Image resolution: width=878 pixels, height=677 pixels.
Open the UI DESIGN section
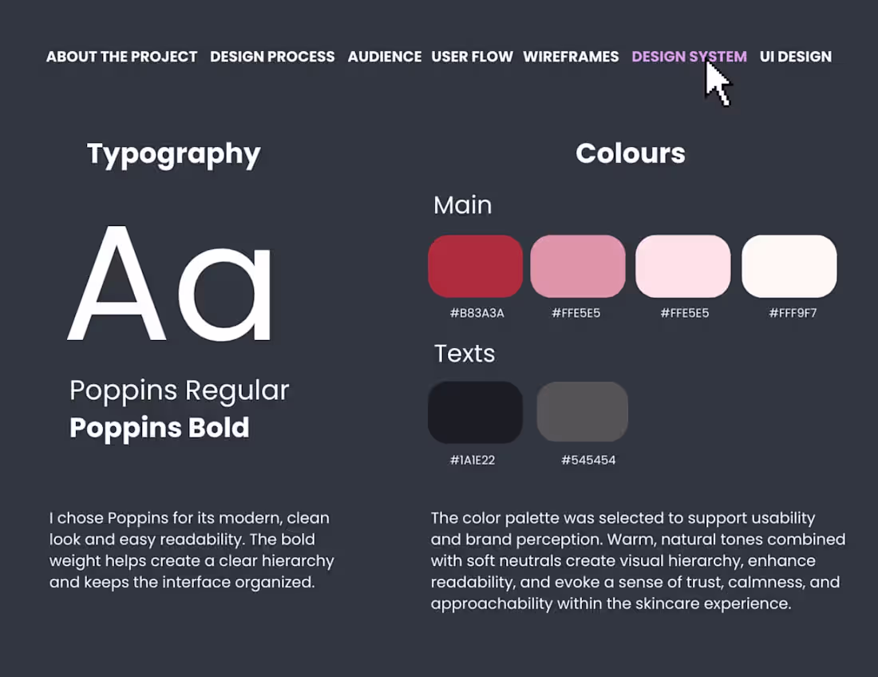click(x=796, y=57)
